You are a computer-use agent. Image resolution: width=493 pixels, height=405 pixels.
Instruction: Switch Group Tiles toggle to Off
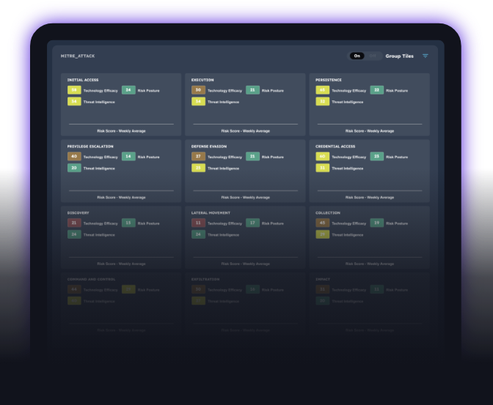pyautogui.click(x=373, y=56)
